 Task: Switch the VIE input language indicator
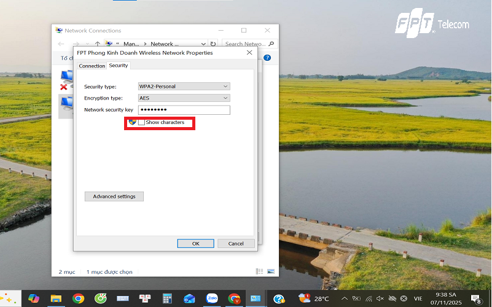[418, 298]
